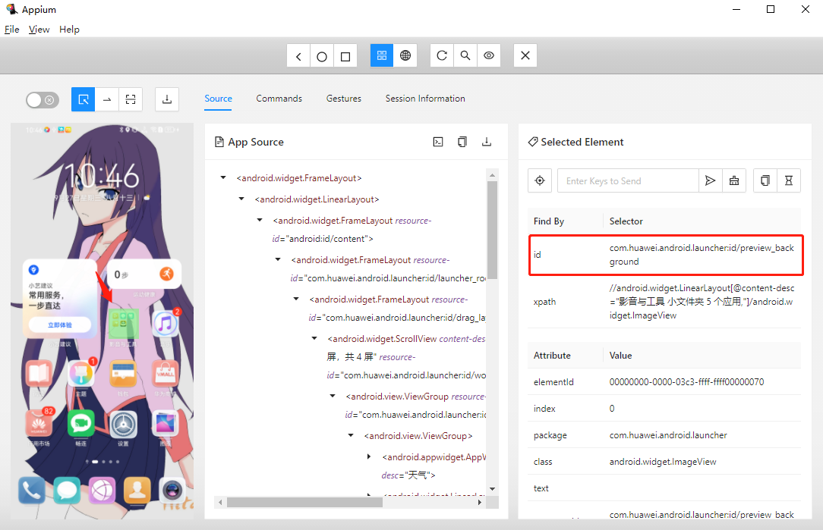Collapse the android.widget.LinearLayout tree node
The image size is (823, 530).
241,199
